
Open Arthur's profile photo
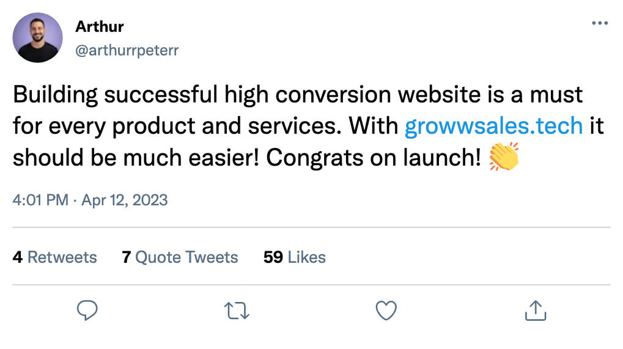pos(38,38)
